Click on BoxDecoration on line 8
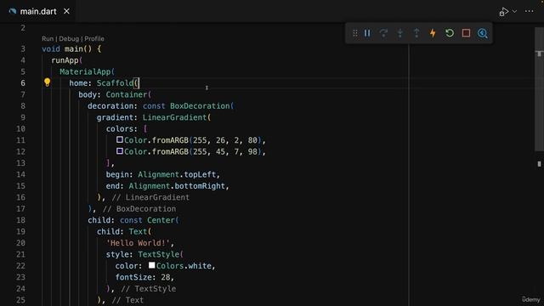 (x=200, y=105)
